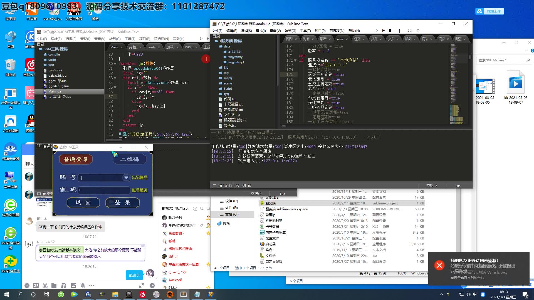Expand the compile folder in 3GM sidebar
Viewport: 534px width, 300px height.
click(x=45, y=54)
